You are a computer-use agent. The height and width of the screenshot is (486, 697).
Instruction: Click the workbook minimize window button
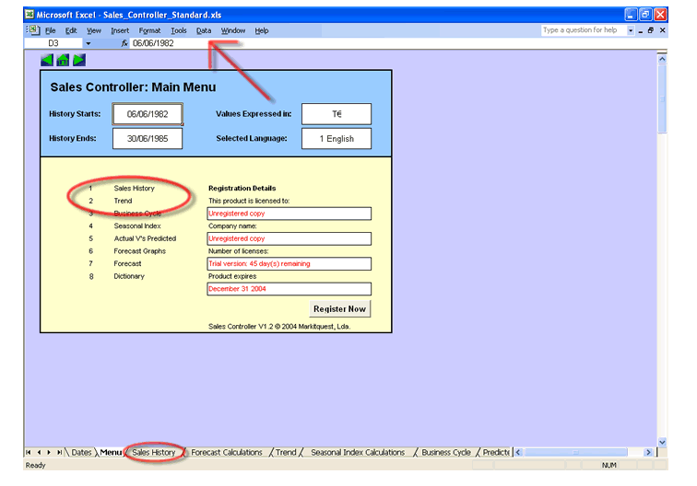[641, 30]
